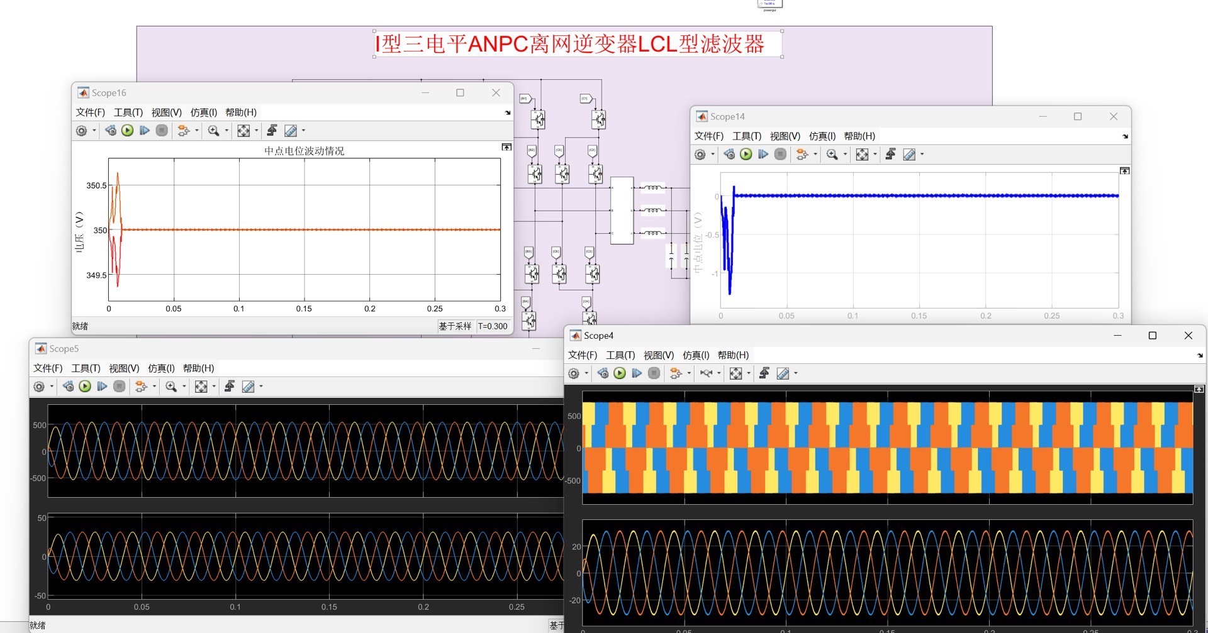Open the settings dropdown arrow in Scope5

click(x=51, y=386)
